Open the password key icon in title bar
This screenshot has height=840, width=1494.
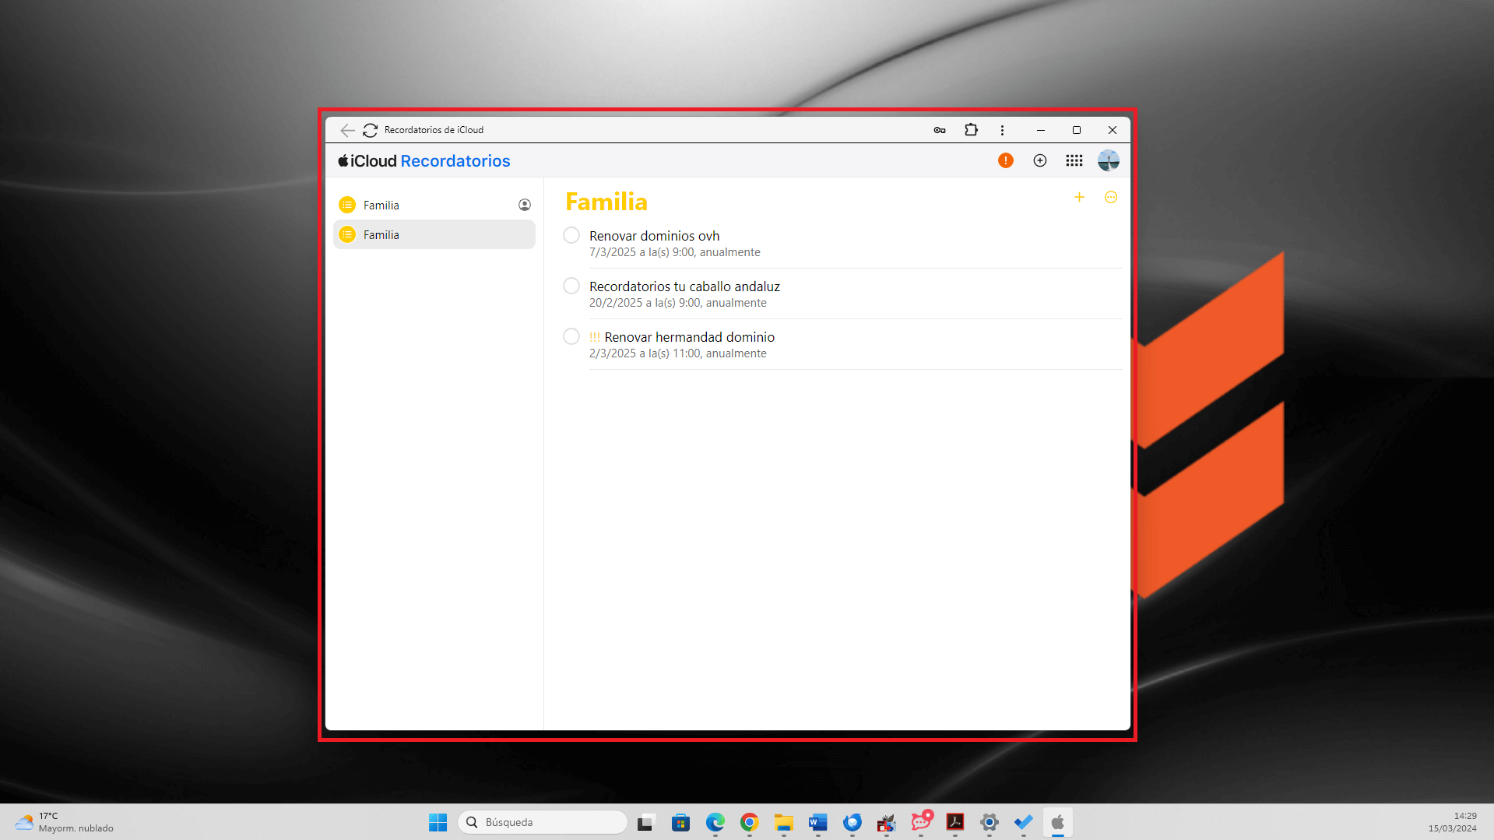[940, 130]
